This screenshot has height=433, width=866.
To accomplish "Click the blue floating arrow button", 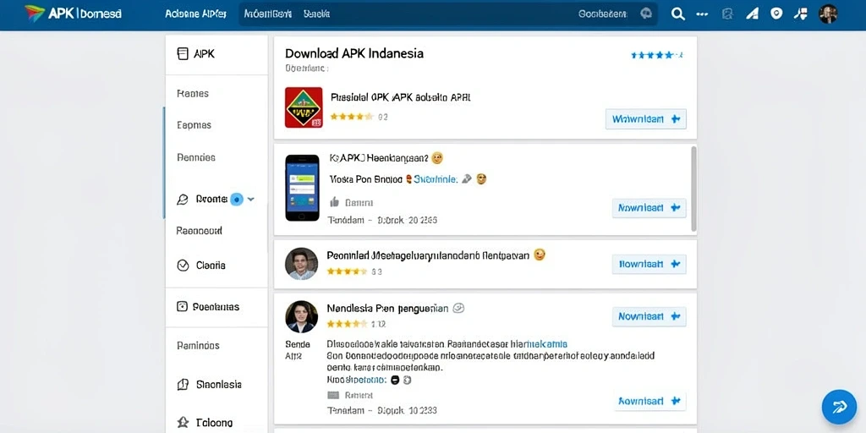I will coord(839,407).
